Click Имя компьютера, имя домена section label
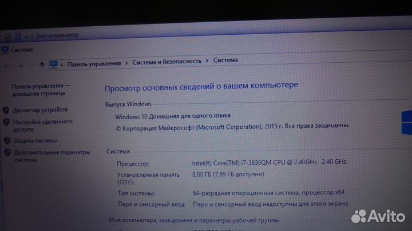This screenshot has height=231, width=412. pos(194,220)
